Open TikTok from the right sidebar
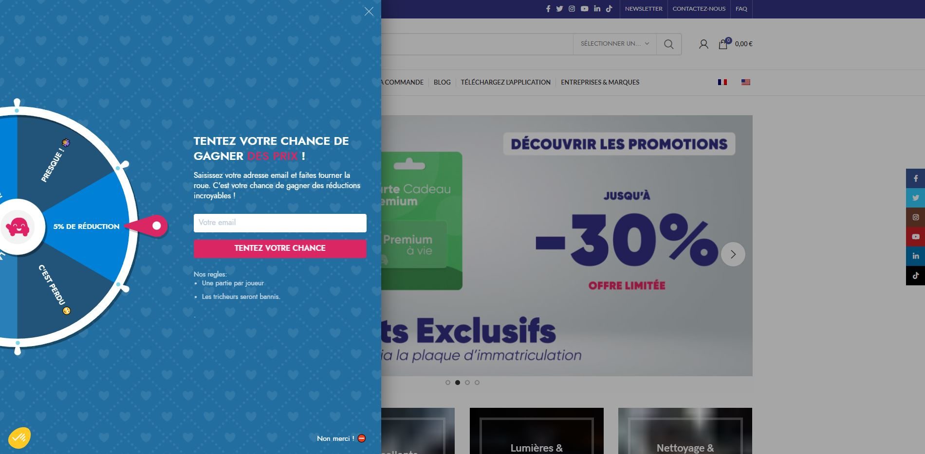This screenshot has width=925, height=454. pos(915,276)
